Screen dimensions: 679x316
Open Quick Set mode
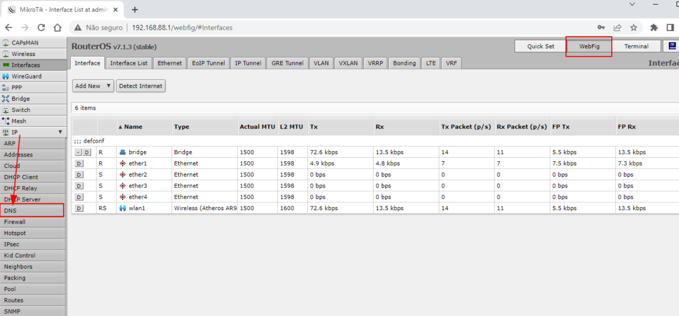[x=540, y=46]
